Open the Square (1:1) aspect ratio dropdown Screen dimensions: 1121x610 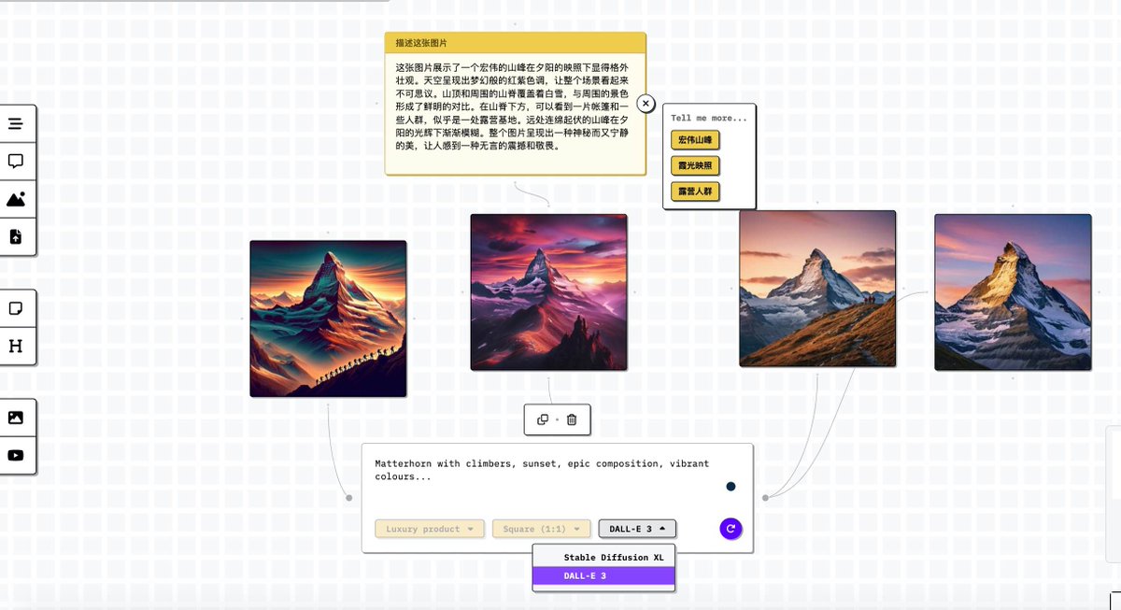pyautogui.click(x=542, y=528)
